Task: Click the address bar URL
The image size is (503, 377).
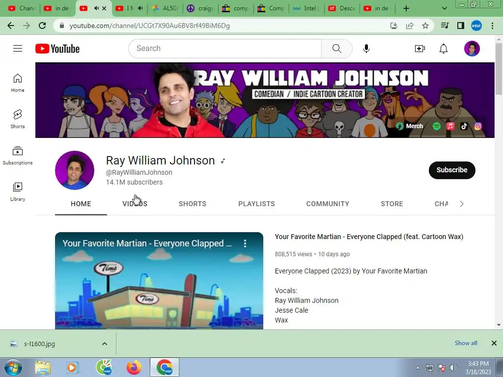Action: click(149, 26)
